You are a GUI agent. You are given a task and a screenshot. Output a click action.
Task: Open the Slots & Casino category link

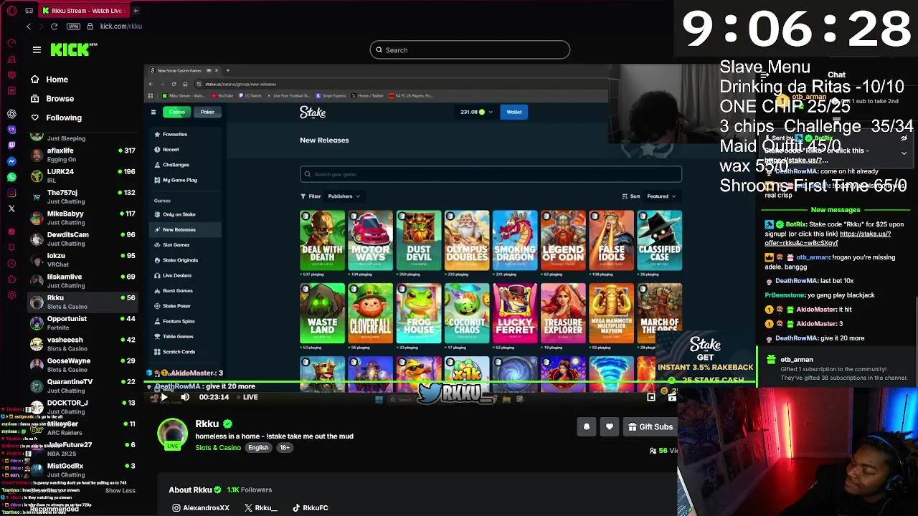(218, 448)
